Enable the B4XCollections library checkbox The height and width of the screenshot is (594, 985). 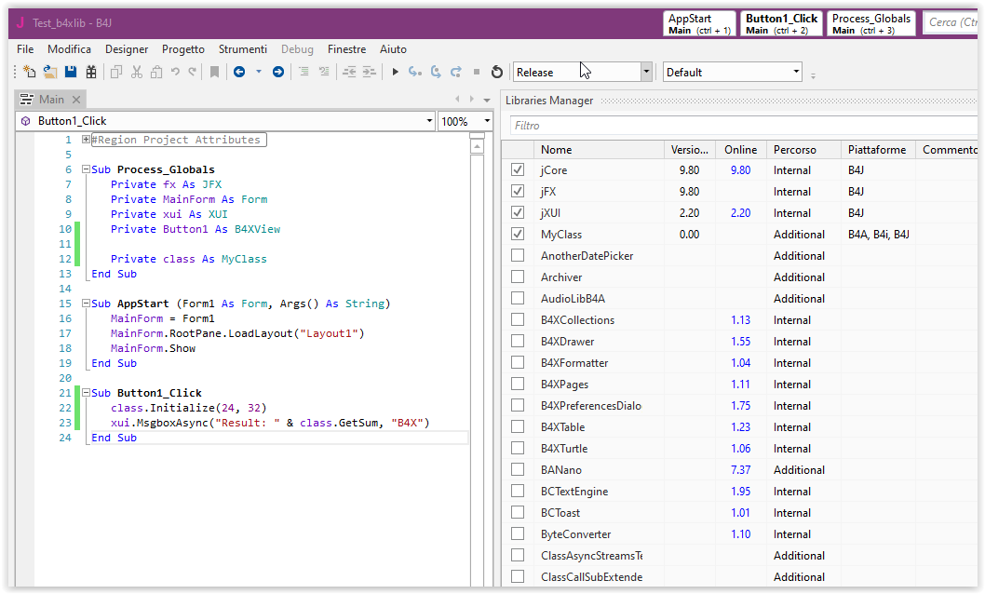point(518,320)
